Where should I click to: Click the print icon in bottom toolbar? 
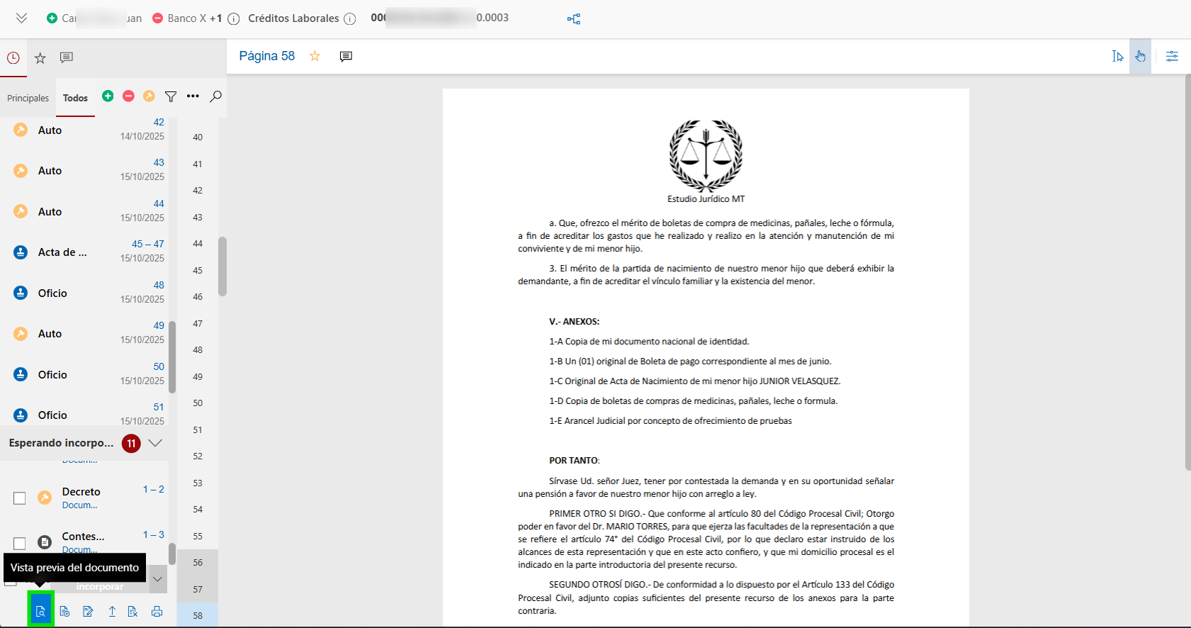click(x=157, y=611)
